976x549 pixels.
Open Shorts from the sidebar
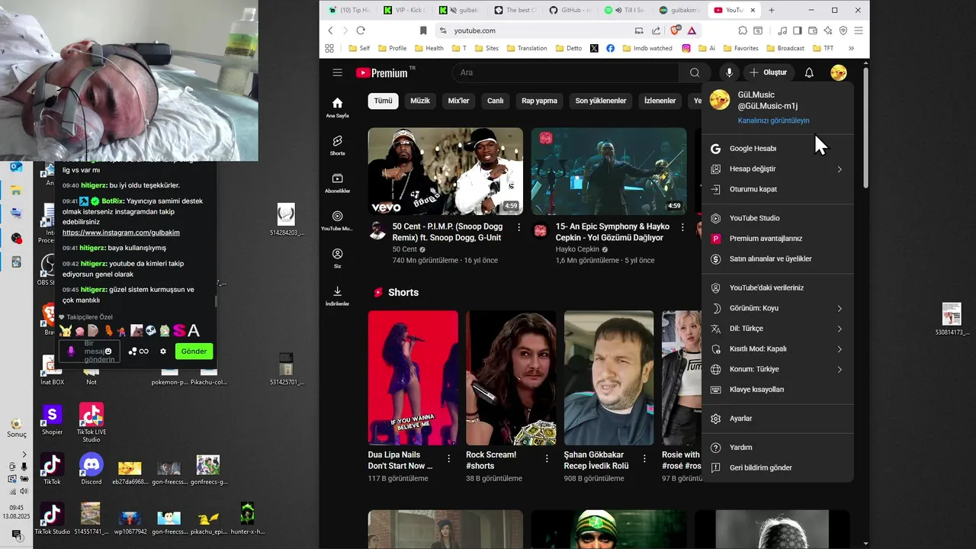(x=337, y=145)
